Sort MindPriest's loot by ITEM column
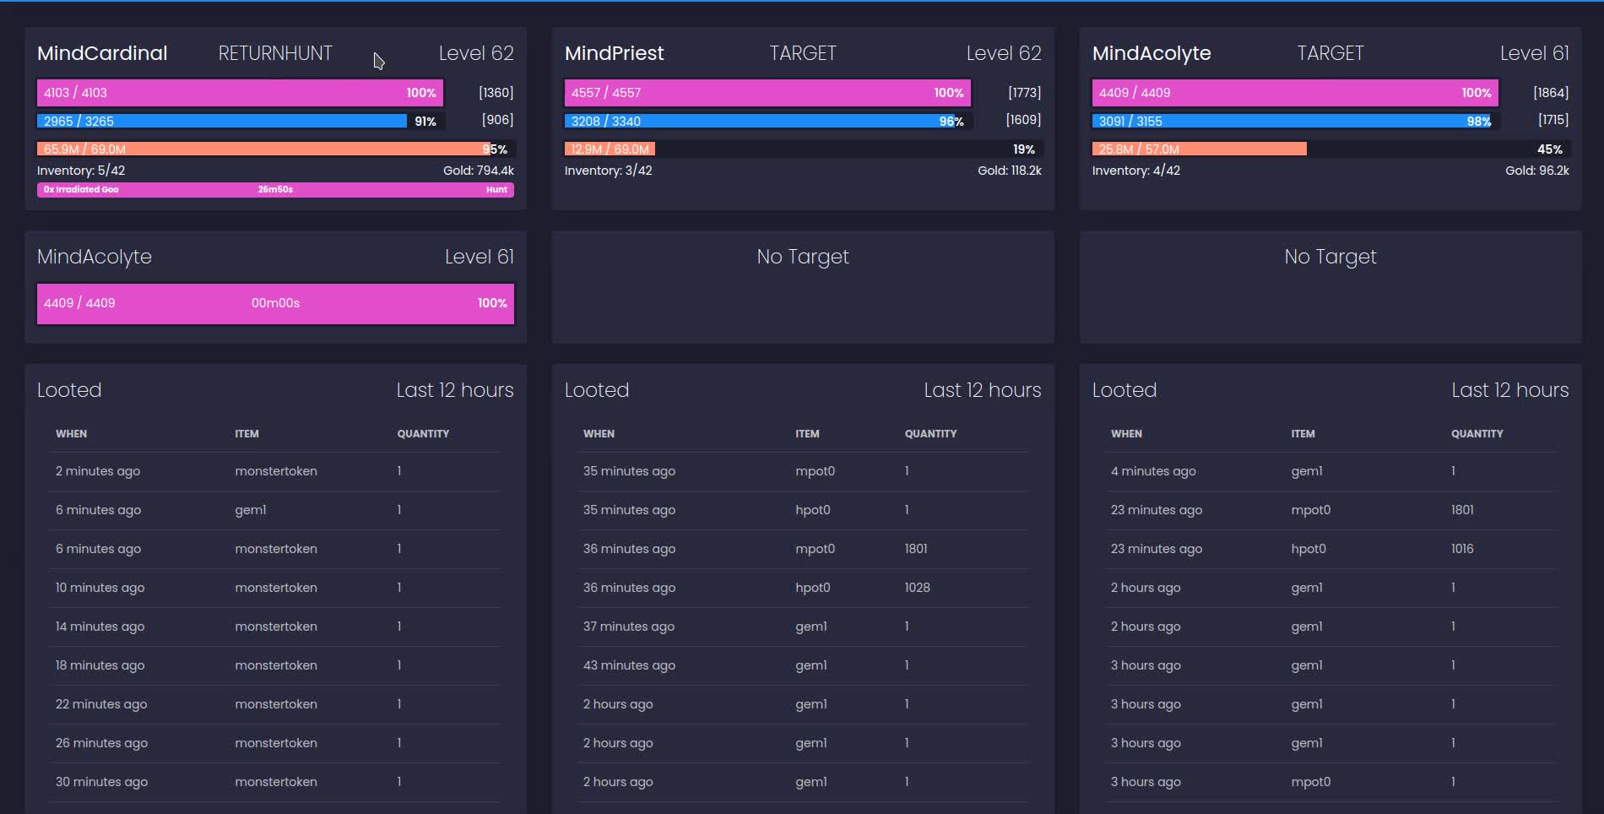Screen dimensions: 1604x814 tap(809, 433)
